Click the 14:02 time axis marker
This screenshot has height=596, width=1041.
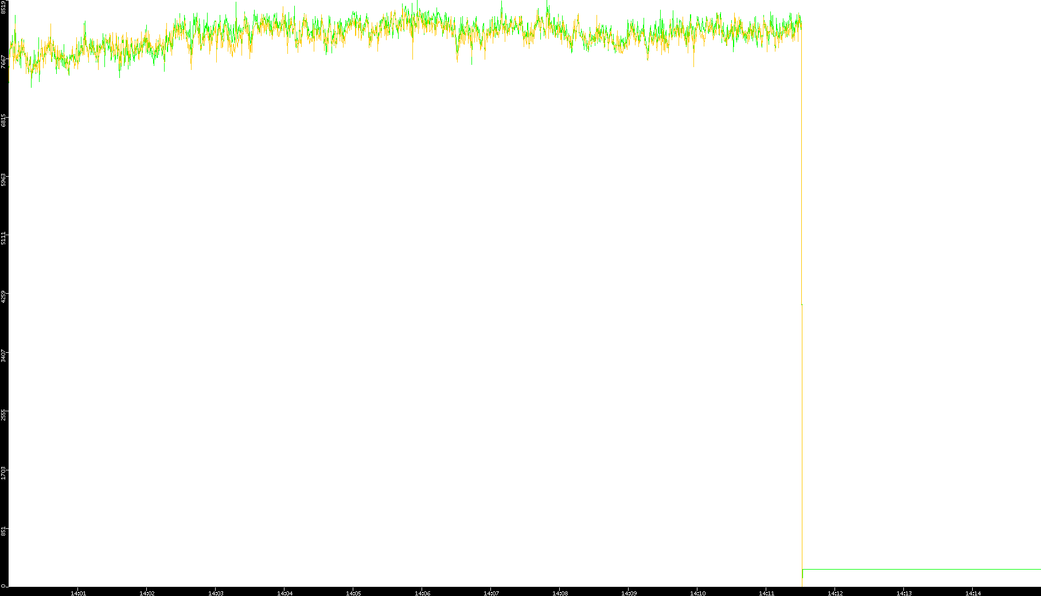tap(147, 593)
